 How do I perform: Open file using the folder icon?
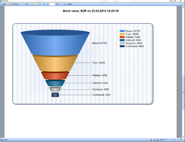(9, 4)
